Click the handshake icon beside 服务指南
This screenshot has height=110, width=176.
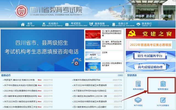pos(91,24)
